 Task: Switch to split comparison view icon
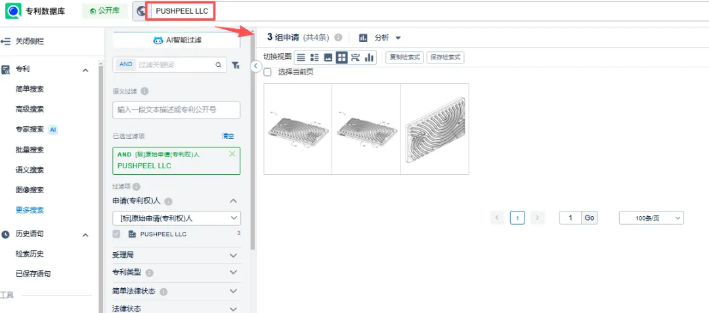(x=355, y=57)
